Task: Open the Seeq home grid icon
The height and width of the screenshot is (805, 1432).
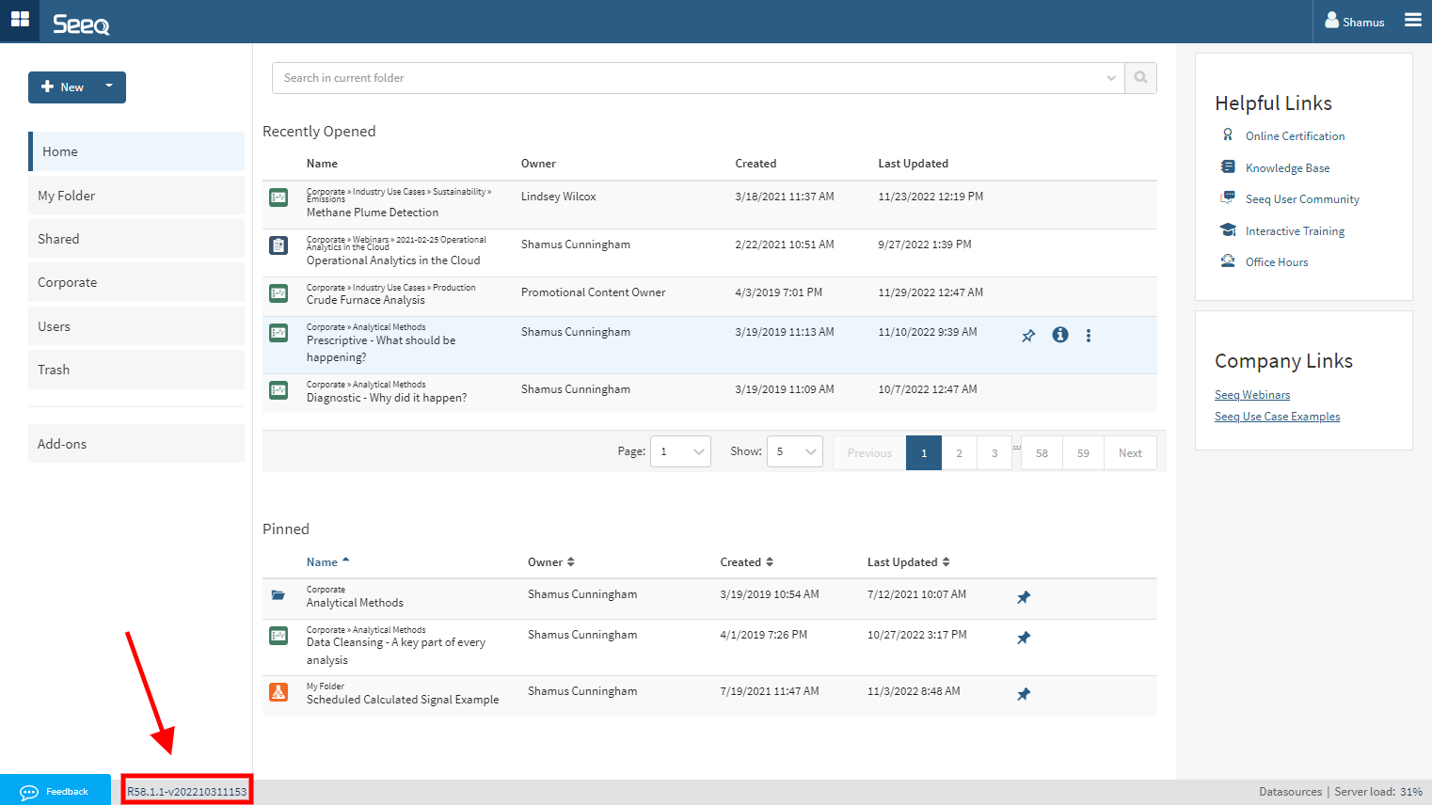Action: click(20, 20)
